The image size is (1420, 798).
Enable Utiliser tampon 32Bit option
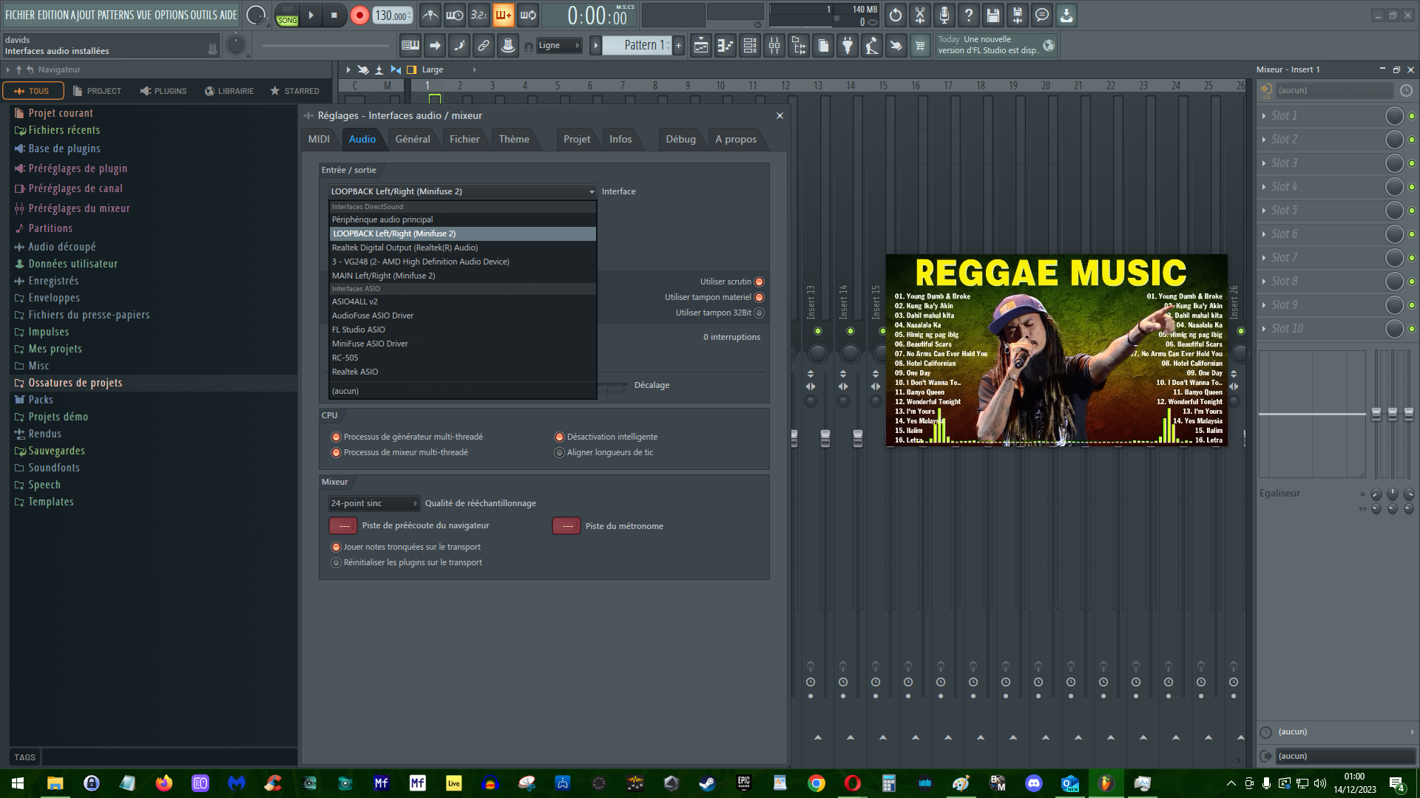(759, 313)
